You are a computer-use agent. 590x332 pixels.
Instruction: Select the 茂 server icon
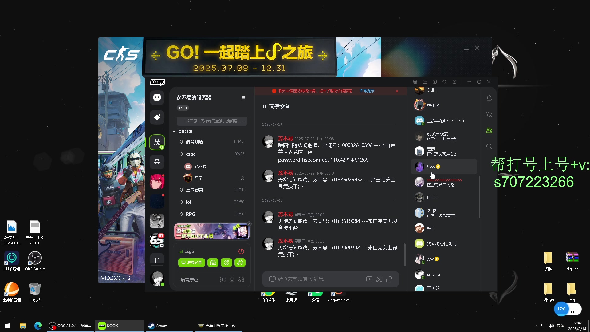tap(157, 142)
